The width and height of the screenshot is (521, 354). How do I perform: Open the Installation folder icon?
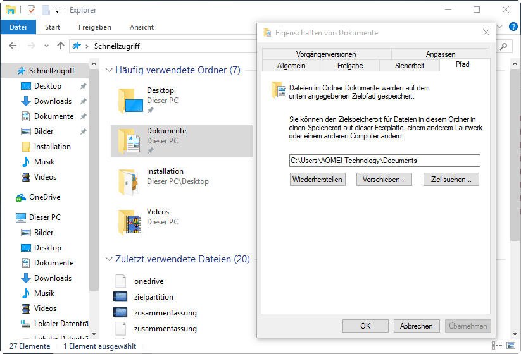128,181
